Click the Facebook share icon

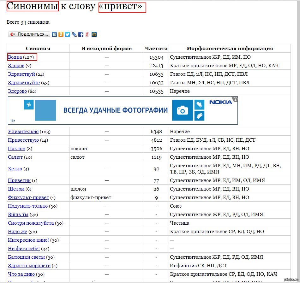[81, 34]
